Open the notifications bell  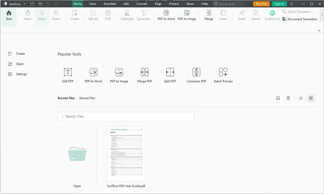[x=292, y=4]
